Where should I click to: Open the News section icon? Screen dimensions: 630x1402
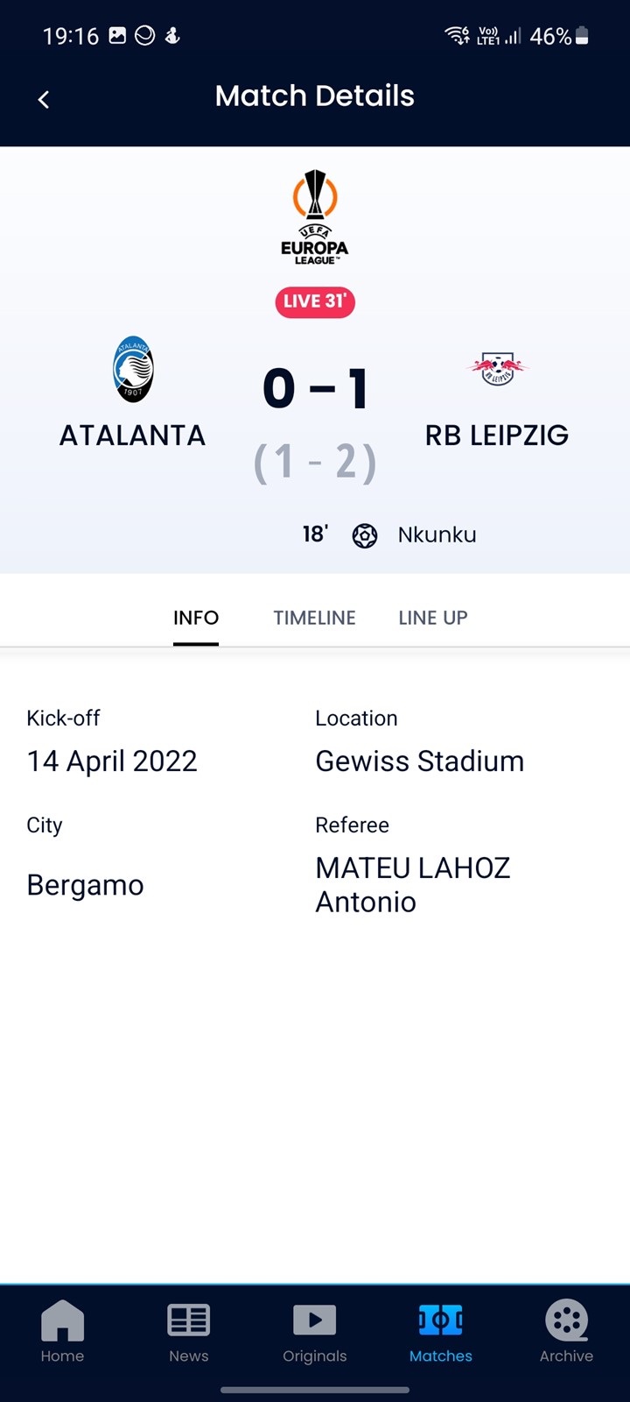click(x=189, y=1321)
